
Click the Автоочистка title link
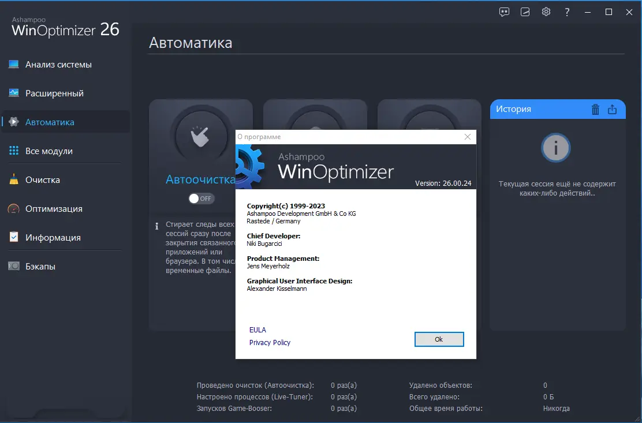tap(200, 179)
